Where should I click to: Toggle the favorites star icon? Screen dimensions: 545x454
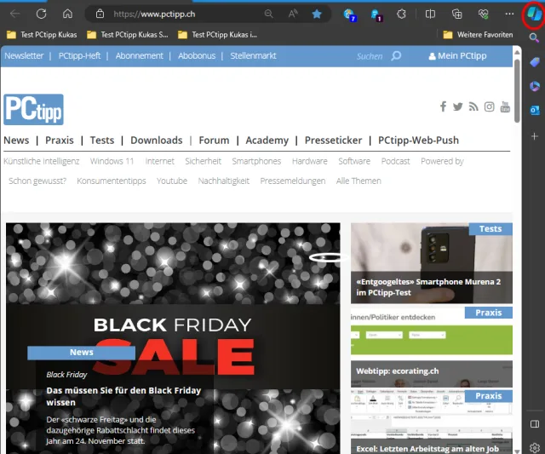pos(317,14)
